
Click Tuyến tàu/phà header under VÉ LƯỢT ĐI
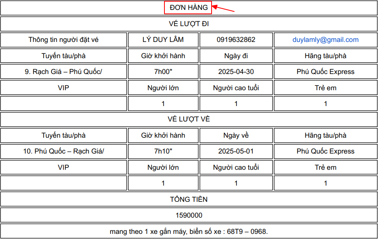63,56
